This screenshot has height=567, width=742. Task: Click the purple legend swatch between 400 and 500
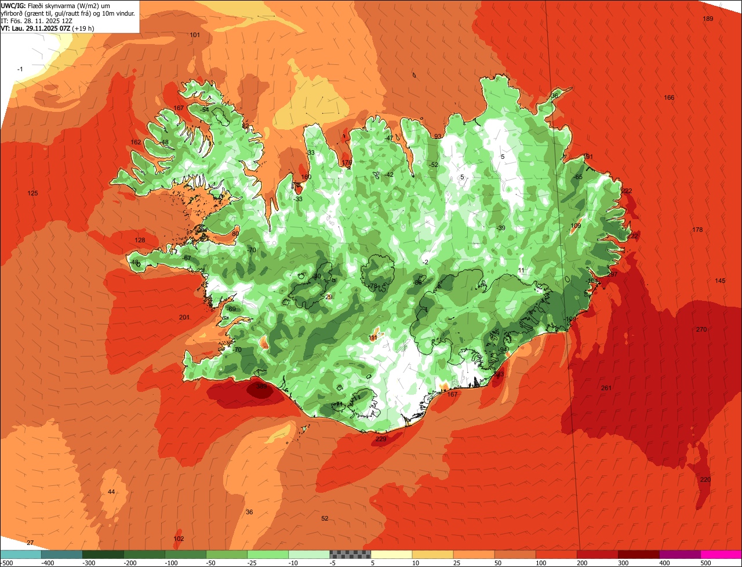680,554
